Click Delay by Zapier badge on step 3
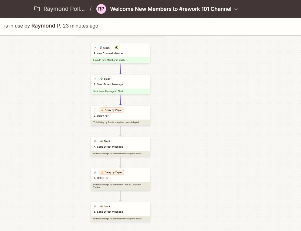 pyautogui.click(x=112, y=110)
